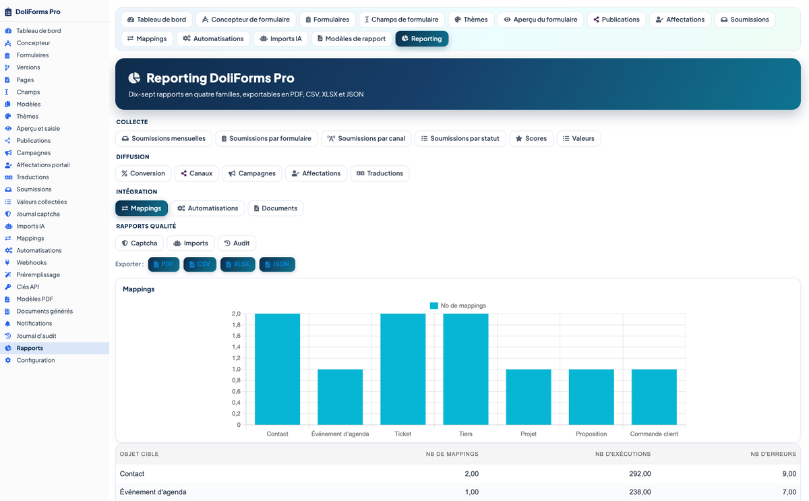Click the Versions branch icon in sidebar

tap(8, 67)
